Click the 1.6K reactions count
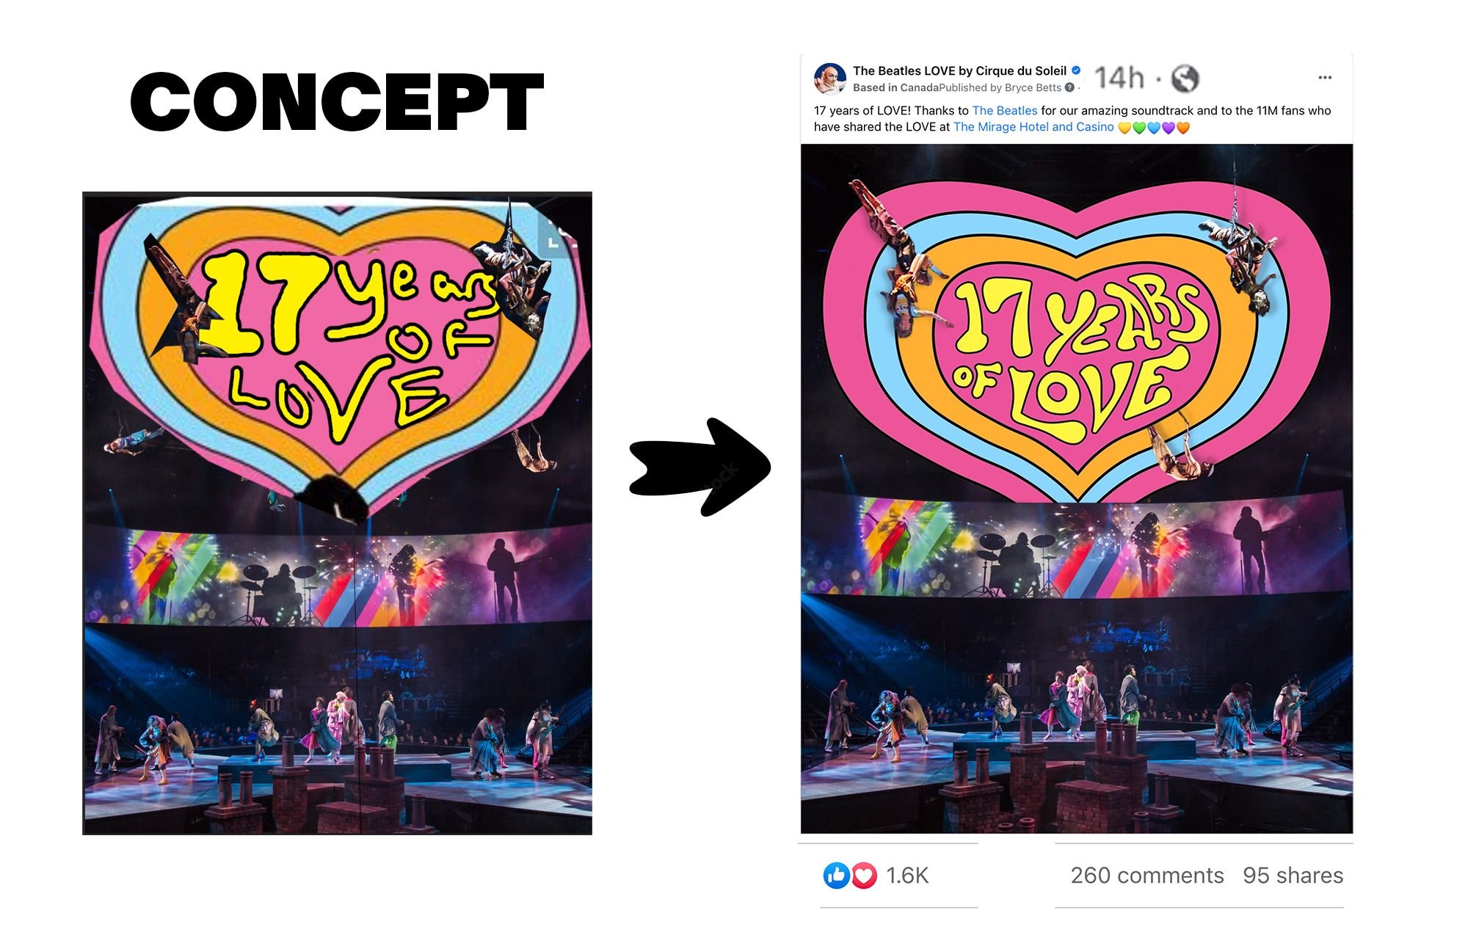 click(907, 876)
